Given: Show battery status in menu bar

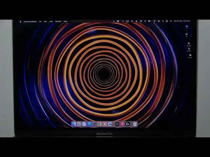Looking at the screenshot, I should (x=150, y=21).
